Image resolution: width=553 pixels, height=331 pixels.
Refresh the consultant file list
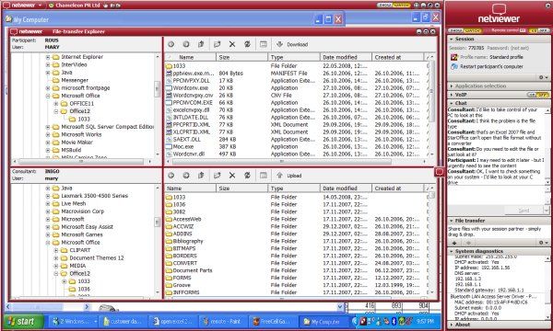(247, 176)
